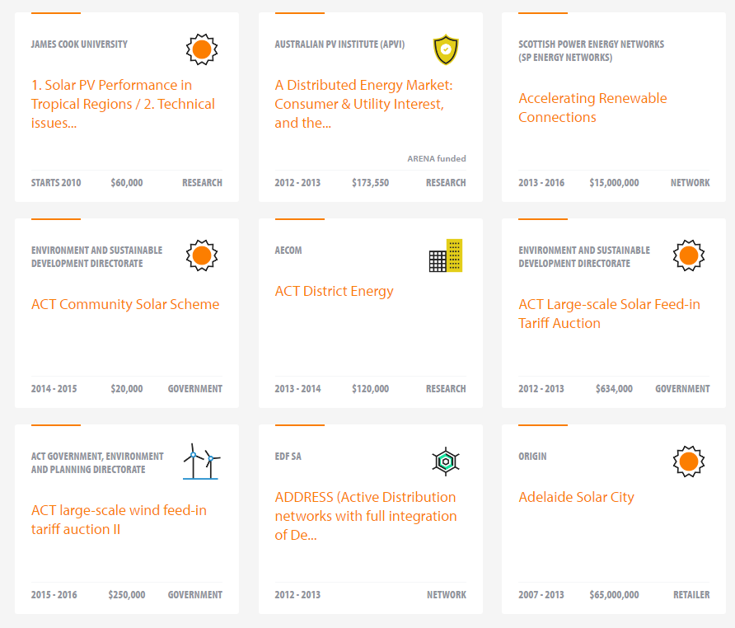Click the sun icon on James Cook University card
This screenshot has height=628, width=735.
tap(202, 49)
